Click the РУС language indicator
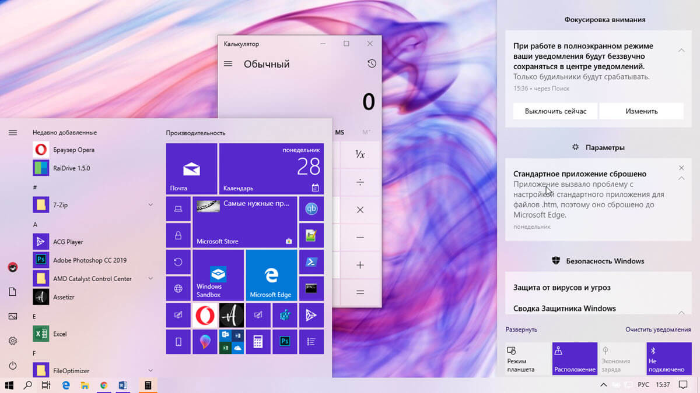This screenshot has width=700, height=393. 643,385
